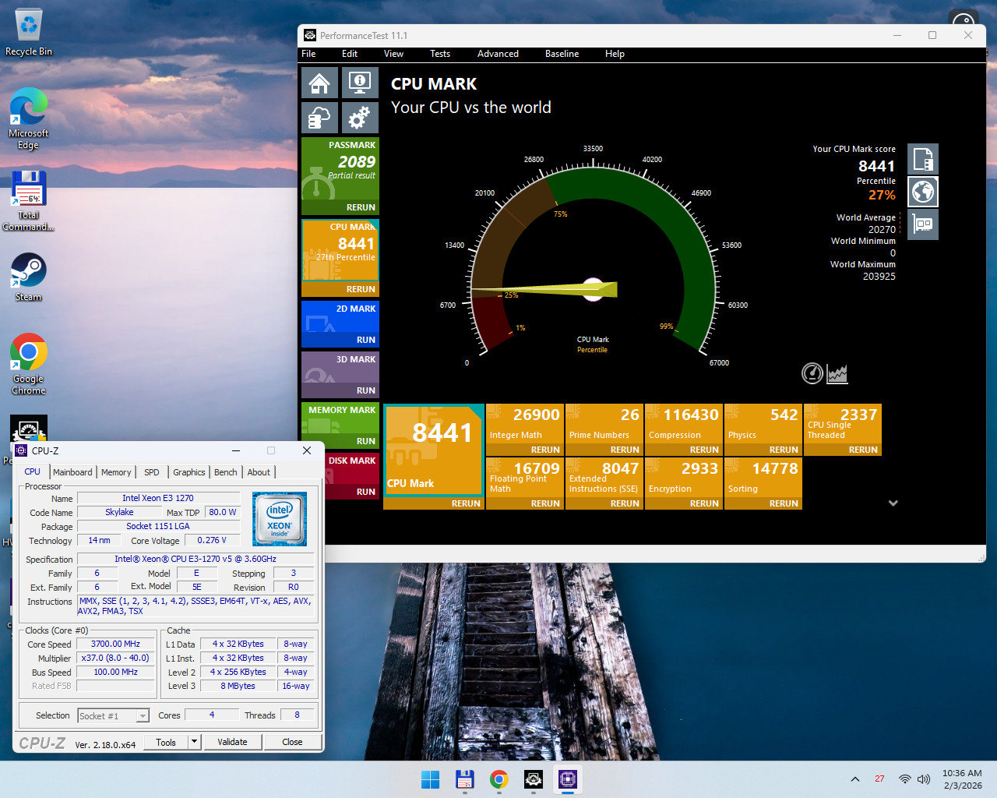Rerun the CPU Single Threaded test
This screenshot has height=798, width=997.
[x=863, y=450]
